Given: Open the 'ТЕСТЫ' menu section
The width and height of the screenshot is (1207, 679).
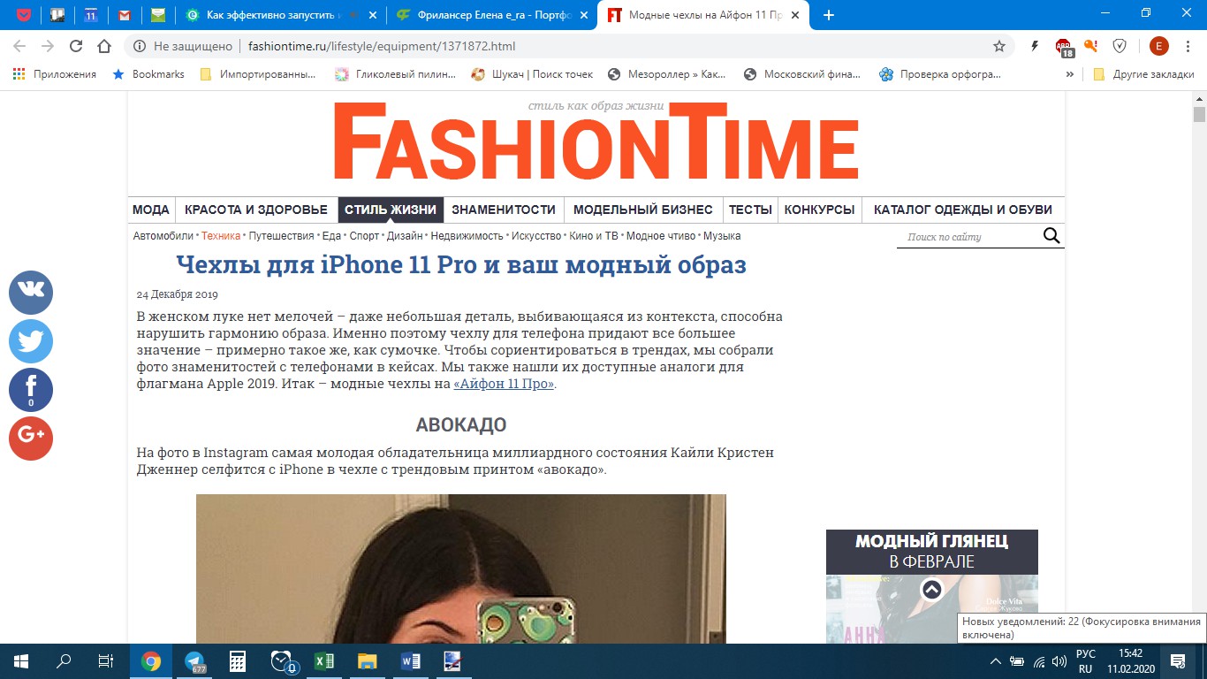Looking at the screenshot, I should tap(750, 210).
